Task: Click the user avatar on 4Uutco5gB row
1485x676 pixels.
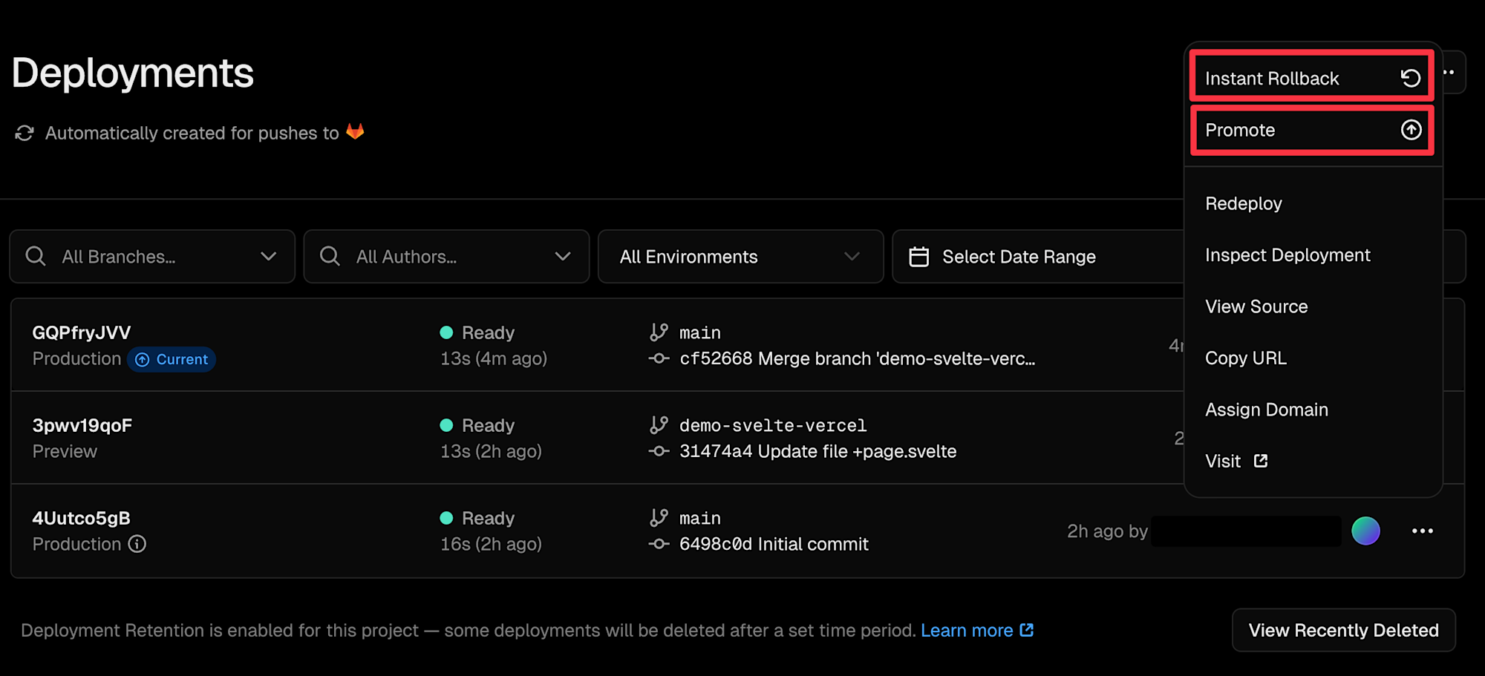Action: (1365, 531)
